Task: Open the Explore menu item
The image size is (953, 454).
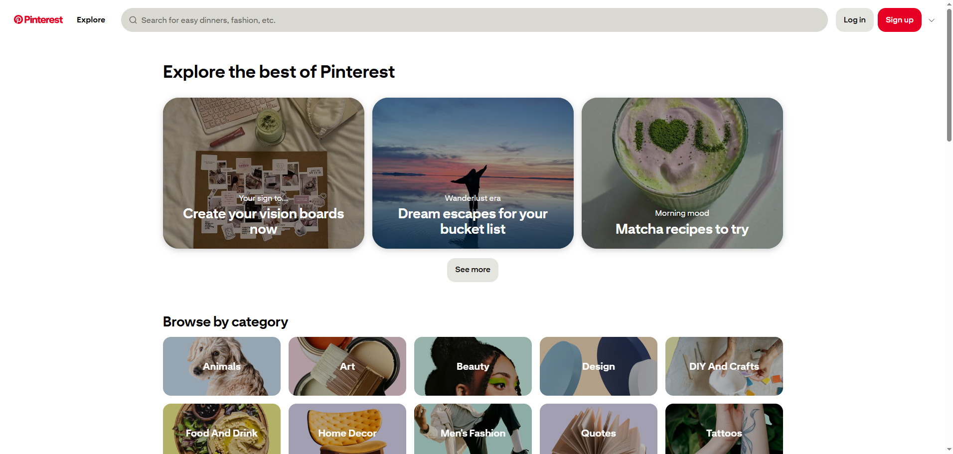Action: tap(91, 20)
